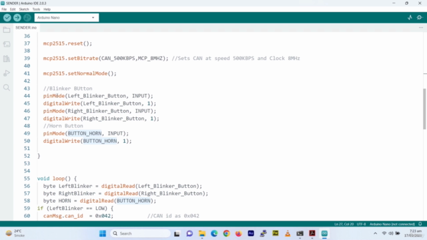Click the //Horn Button comment
The width and height of the screenshot is (427, 240).
[63, 126]
